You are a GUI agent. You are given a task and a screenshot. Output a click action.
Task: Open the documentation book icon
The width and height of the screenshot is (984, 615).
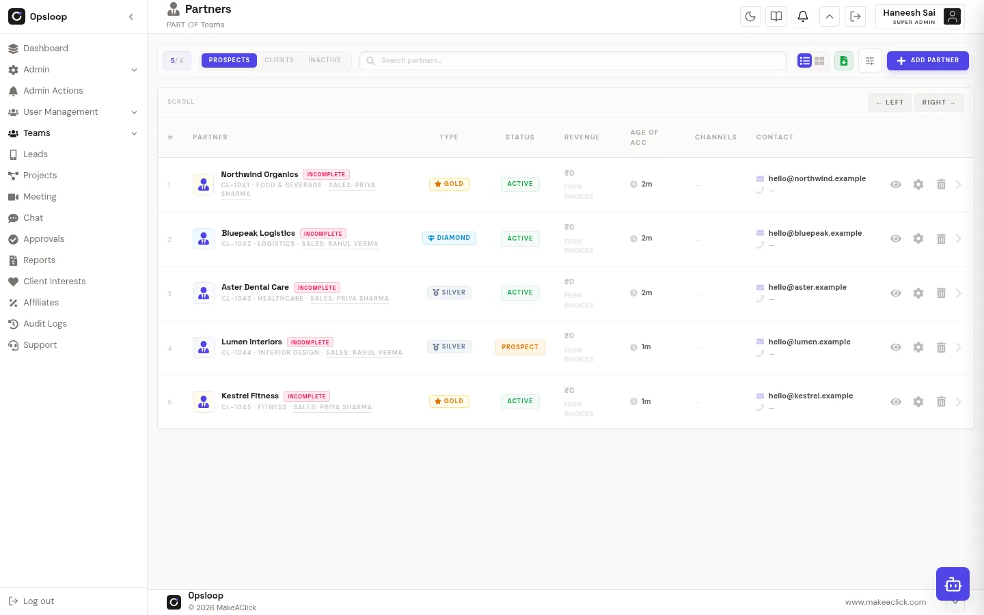[x=776, y=16]
